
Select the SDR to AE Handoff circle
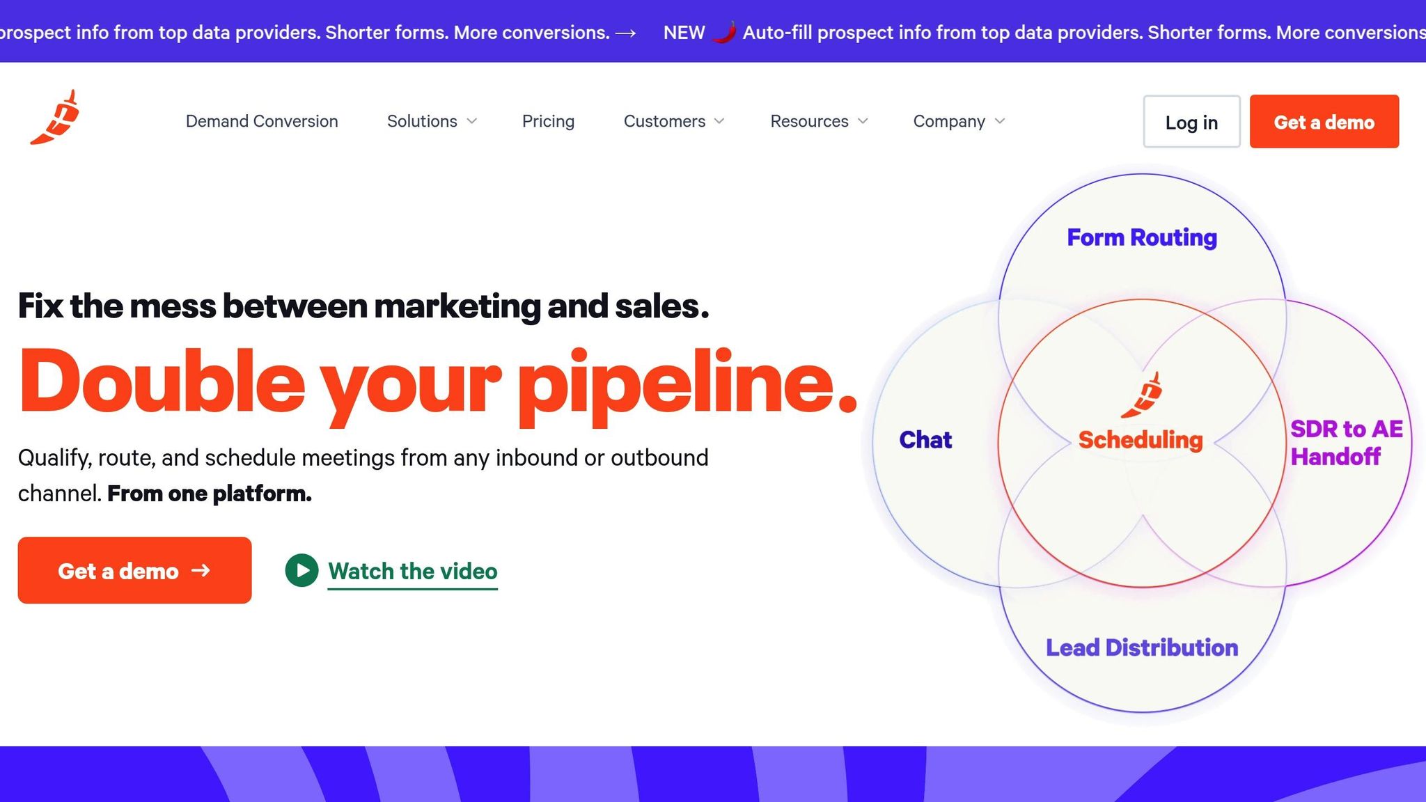pyautogui.click(x=1346, y=443)
